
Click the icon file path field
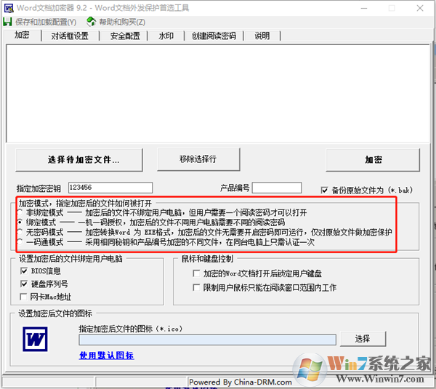[207, 340]
